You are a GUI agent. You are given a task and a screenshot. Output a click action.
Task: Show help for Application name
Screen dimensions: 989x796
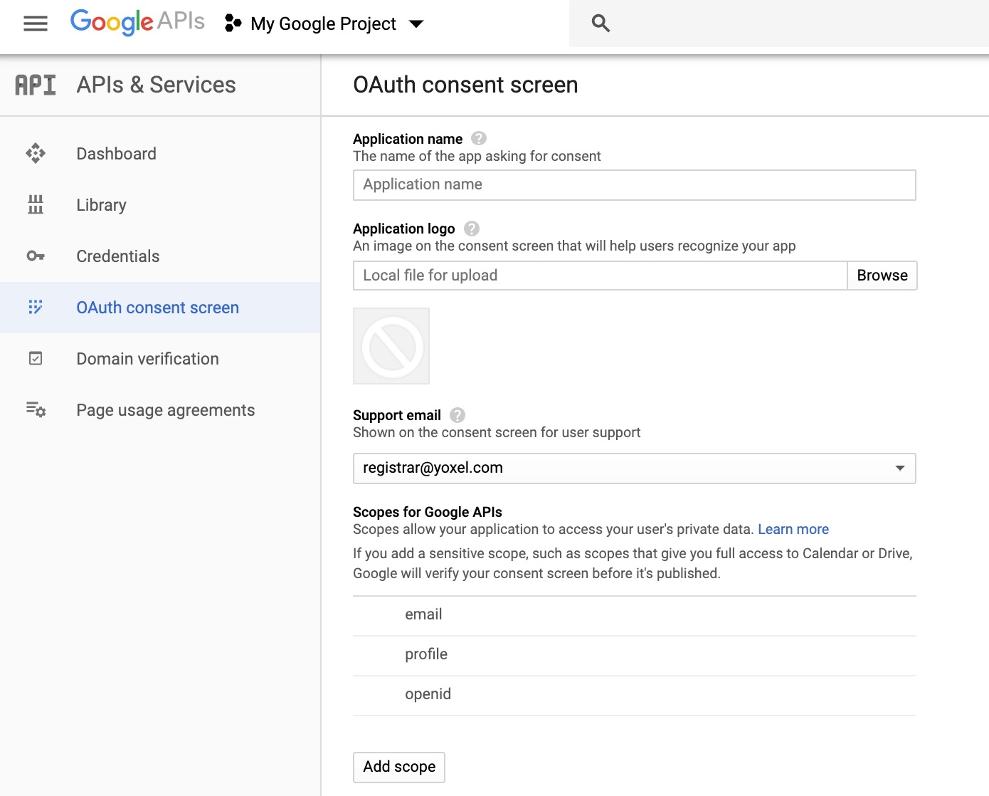point(479,138)
